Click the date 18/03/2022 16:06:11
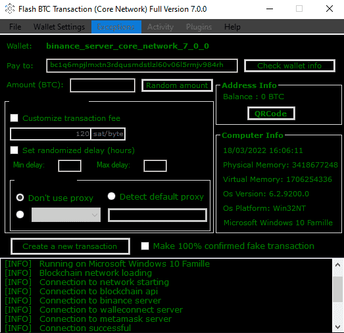344x333 pixels. (263, 150)
